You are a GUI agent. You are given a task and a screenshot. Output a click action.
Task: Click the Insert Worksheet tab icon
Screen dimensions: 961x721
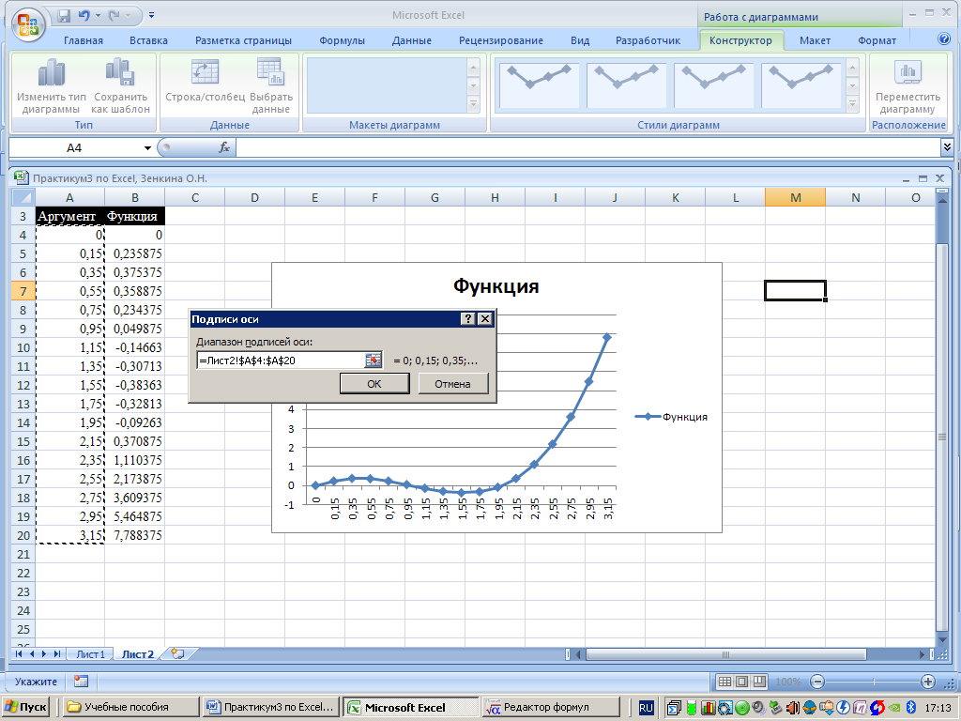click(x=177, y=653)
